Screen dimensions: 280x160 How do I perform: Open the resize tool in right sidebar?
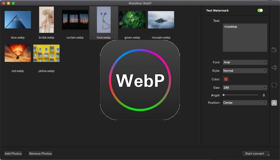coord(274,50)
